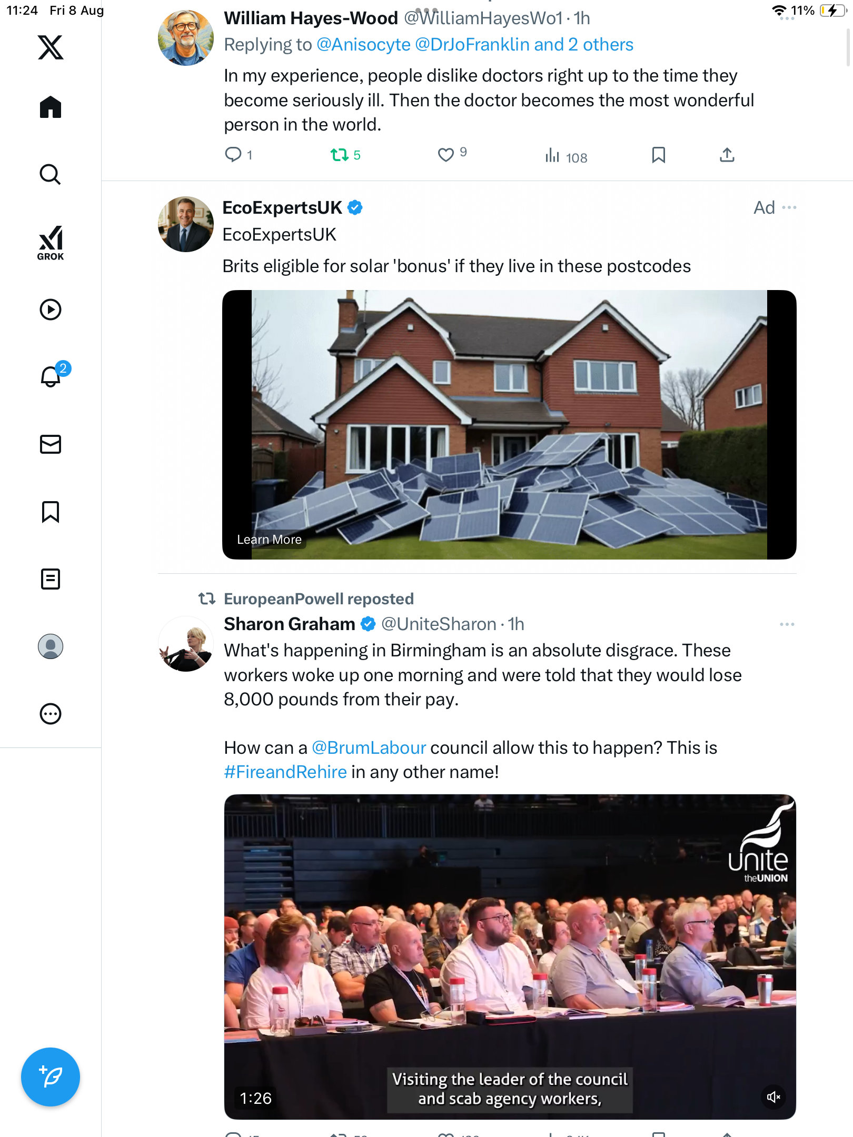The width and height of the screenshot is (853, 1137).
Task: Open Sharon Graham's profile picture
Action: click(186, 644)
